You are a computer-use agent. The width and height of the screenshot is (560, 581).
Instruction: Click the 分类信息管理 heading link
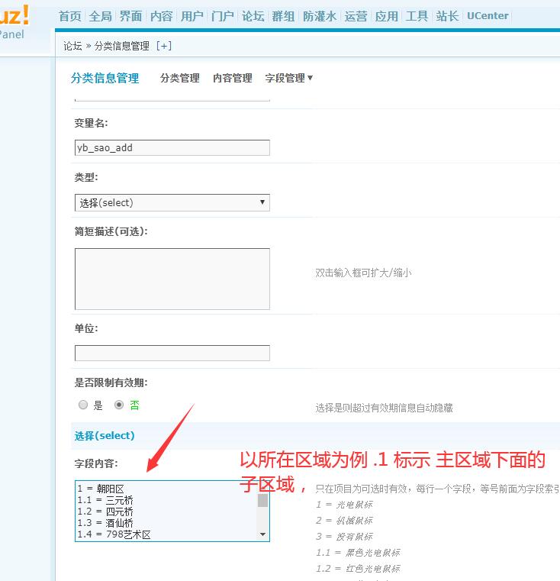(x=105, y=78)
